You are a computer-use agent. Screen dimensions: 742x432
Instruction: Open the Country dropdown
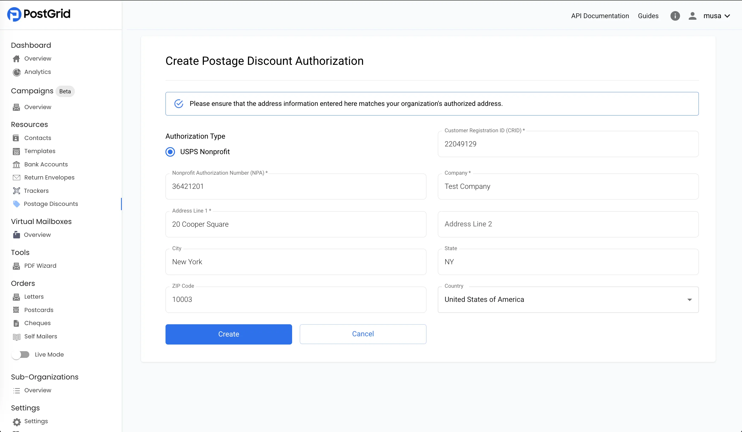[x=689, y=299]
